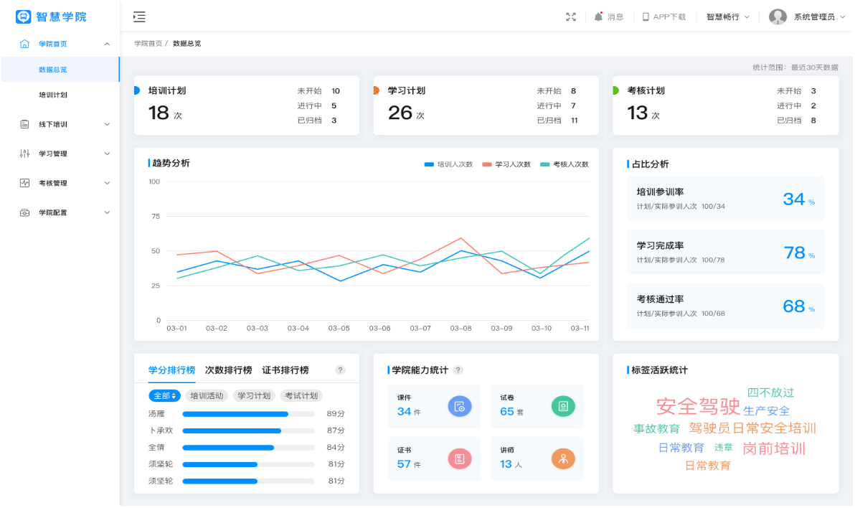Click the system administrator avatar

point(778,17)
